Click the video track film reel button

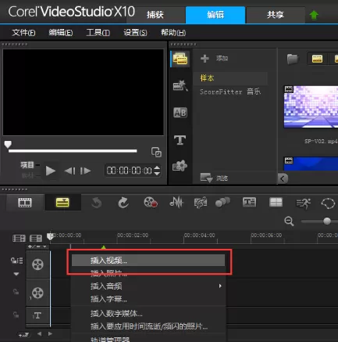click(x=37, y=265)
